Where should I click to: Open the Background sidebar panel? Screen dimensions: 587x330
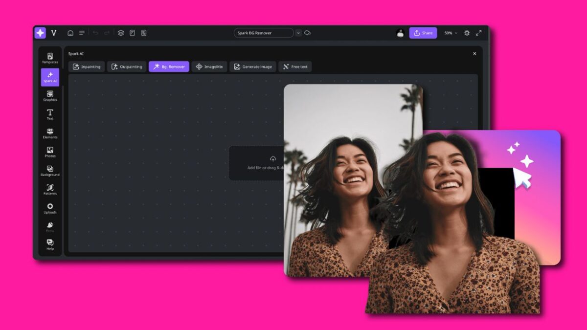pos(50,171)
